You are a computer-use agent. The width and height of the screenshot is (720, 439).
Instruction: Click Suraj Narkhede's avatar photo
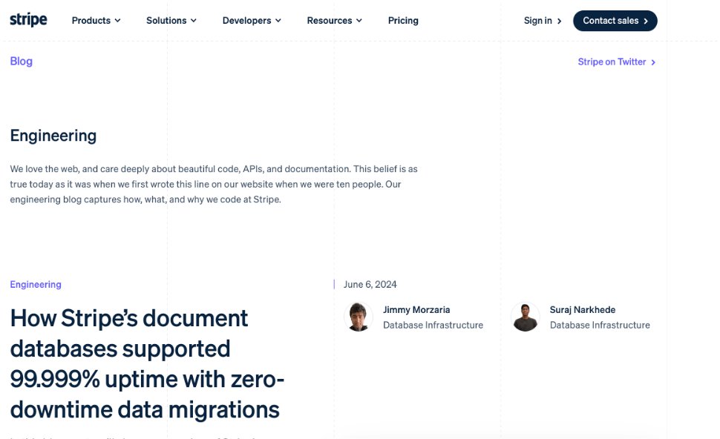[x=526, y=317]
